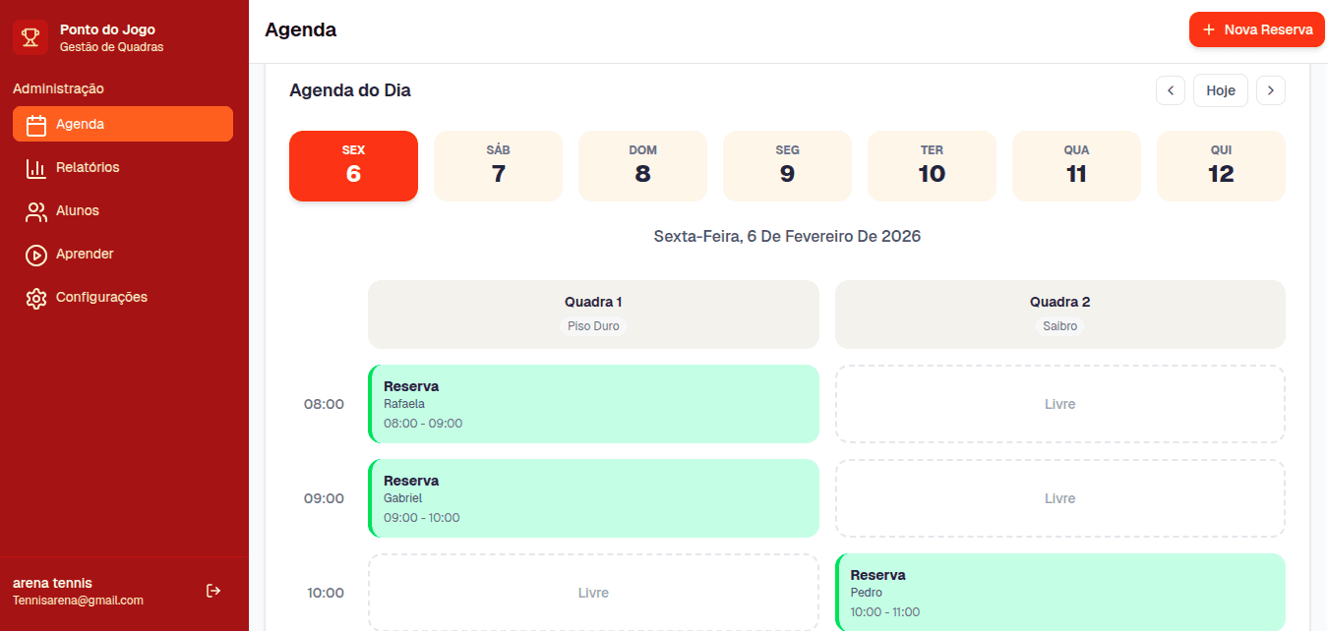Click the logout icon next to arena tennis
This screenshot has width=1328, height=631.
pos(213,590)
